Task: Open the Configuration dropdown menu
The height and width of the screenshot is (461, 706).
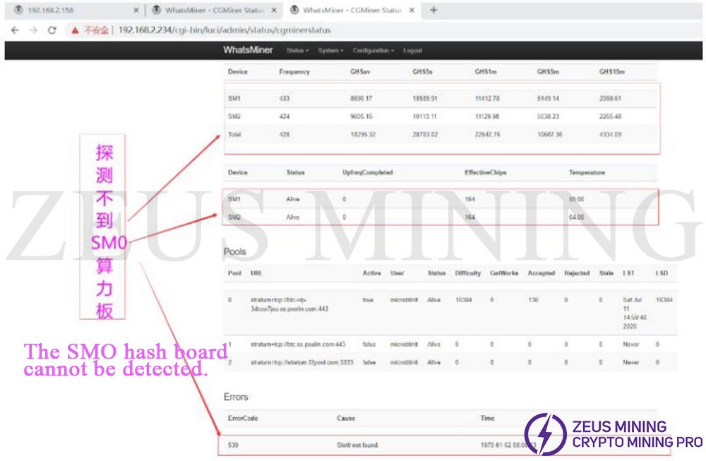Action: pyautogui.click(x=373, y=51)
